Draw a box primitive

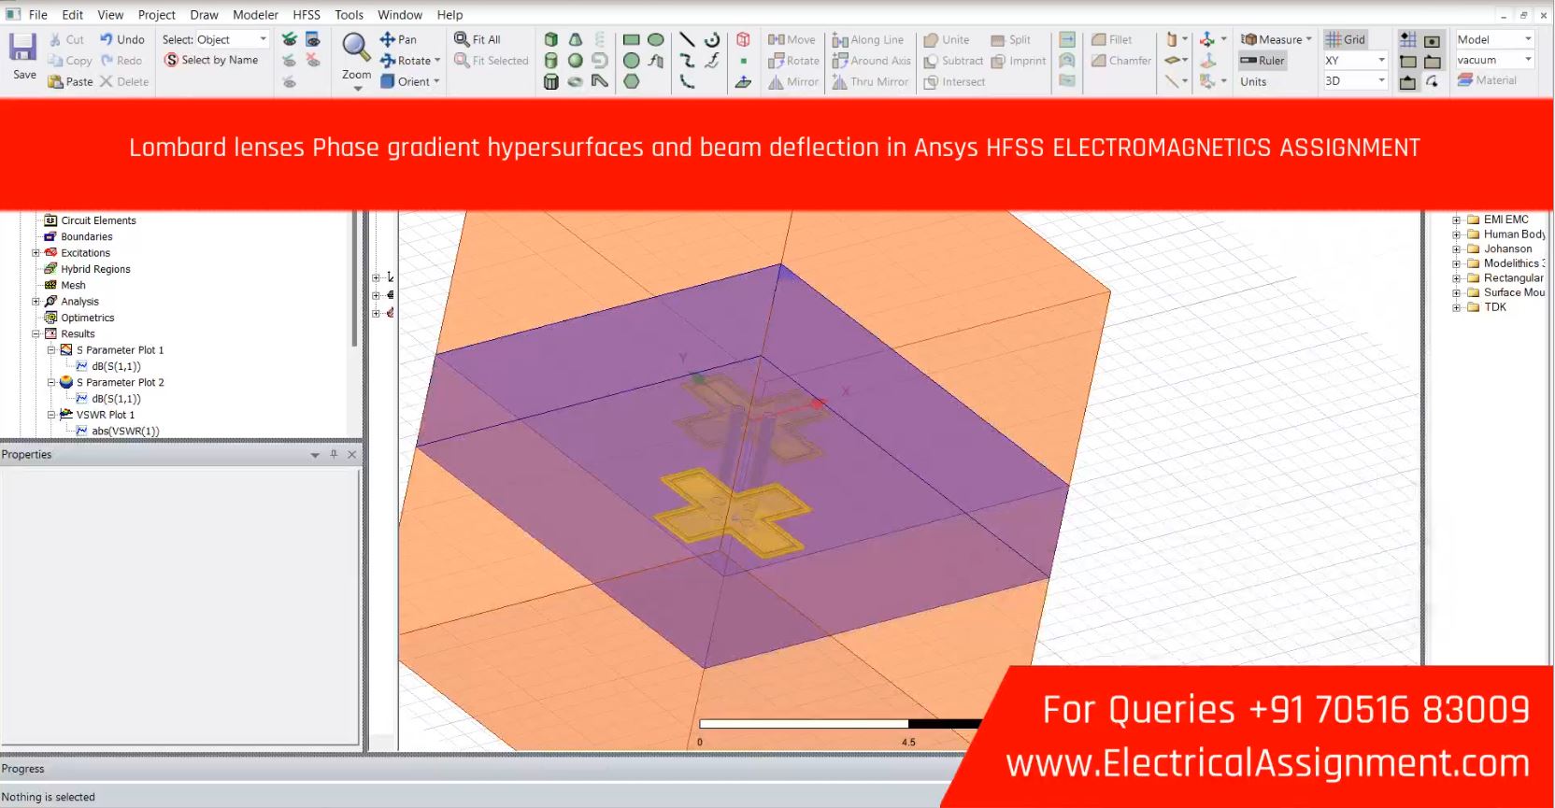click(x=551, y=39)
